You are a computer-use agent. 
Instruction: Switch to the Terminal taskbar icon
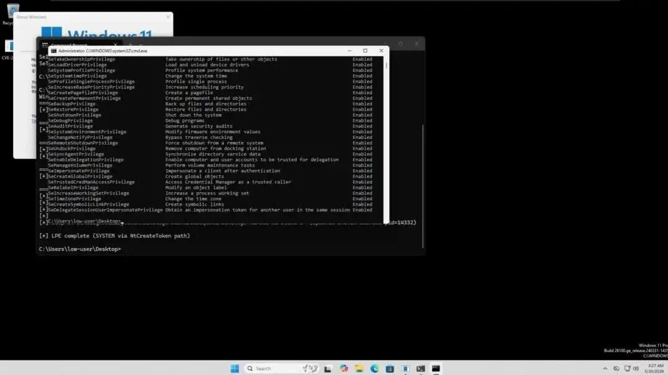[x=420, y=368]
